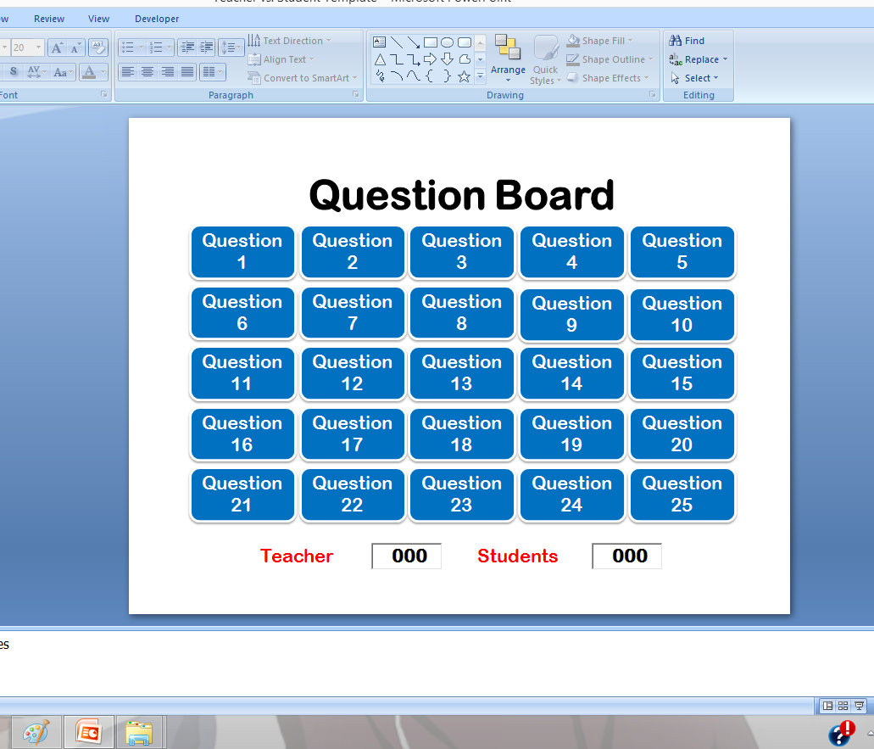Open Paint from the taskbar
874x749 pixels.
coord(36,732)
